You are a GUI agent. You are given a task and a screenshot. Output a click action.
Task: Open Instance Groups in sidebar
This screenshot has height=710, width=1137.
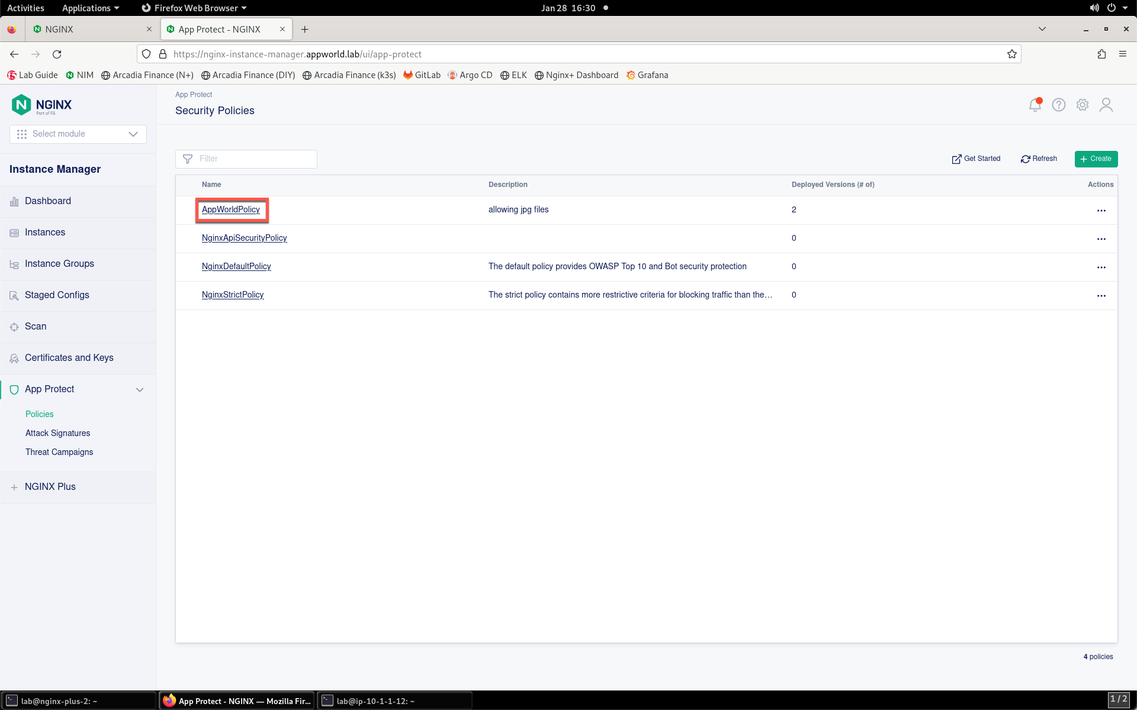(x=78, y=264)
